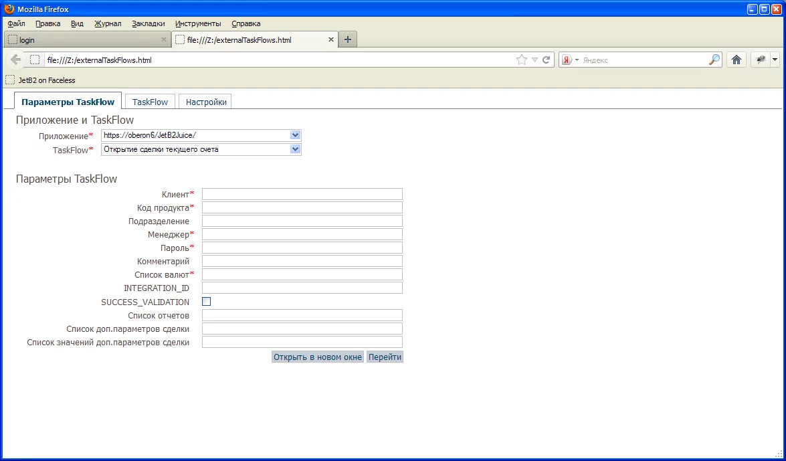Screen dimensions: 786x461
Task: Minimize the Firefox window
Action: click(753, 9)
